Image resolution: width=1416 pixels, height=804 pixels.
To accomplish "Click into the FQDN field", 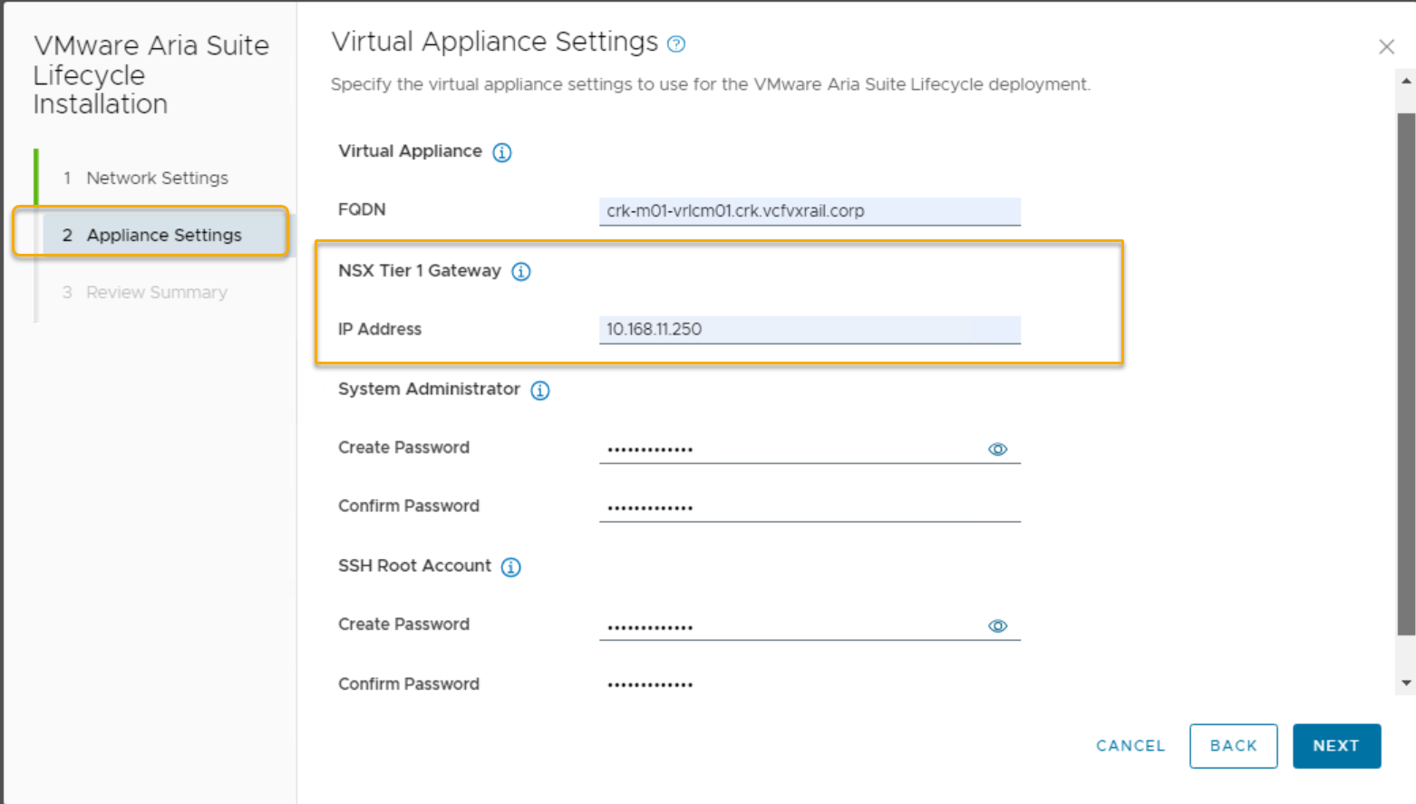I will (x=809, y=211).
